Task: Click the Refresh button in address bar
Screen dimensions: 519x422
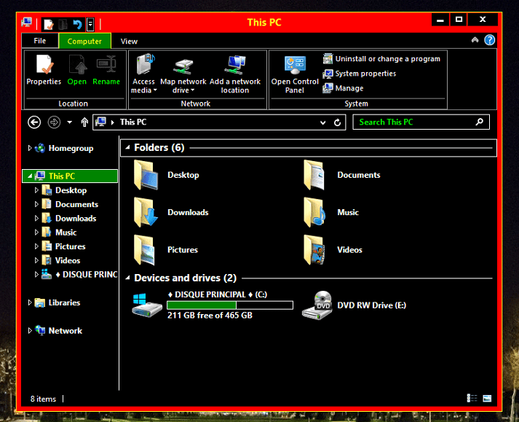Action: pos(338,122)
